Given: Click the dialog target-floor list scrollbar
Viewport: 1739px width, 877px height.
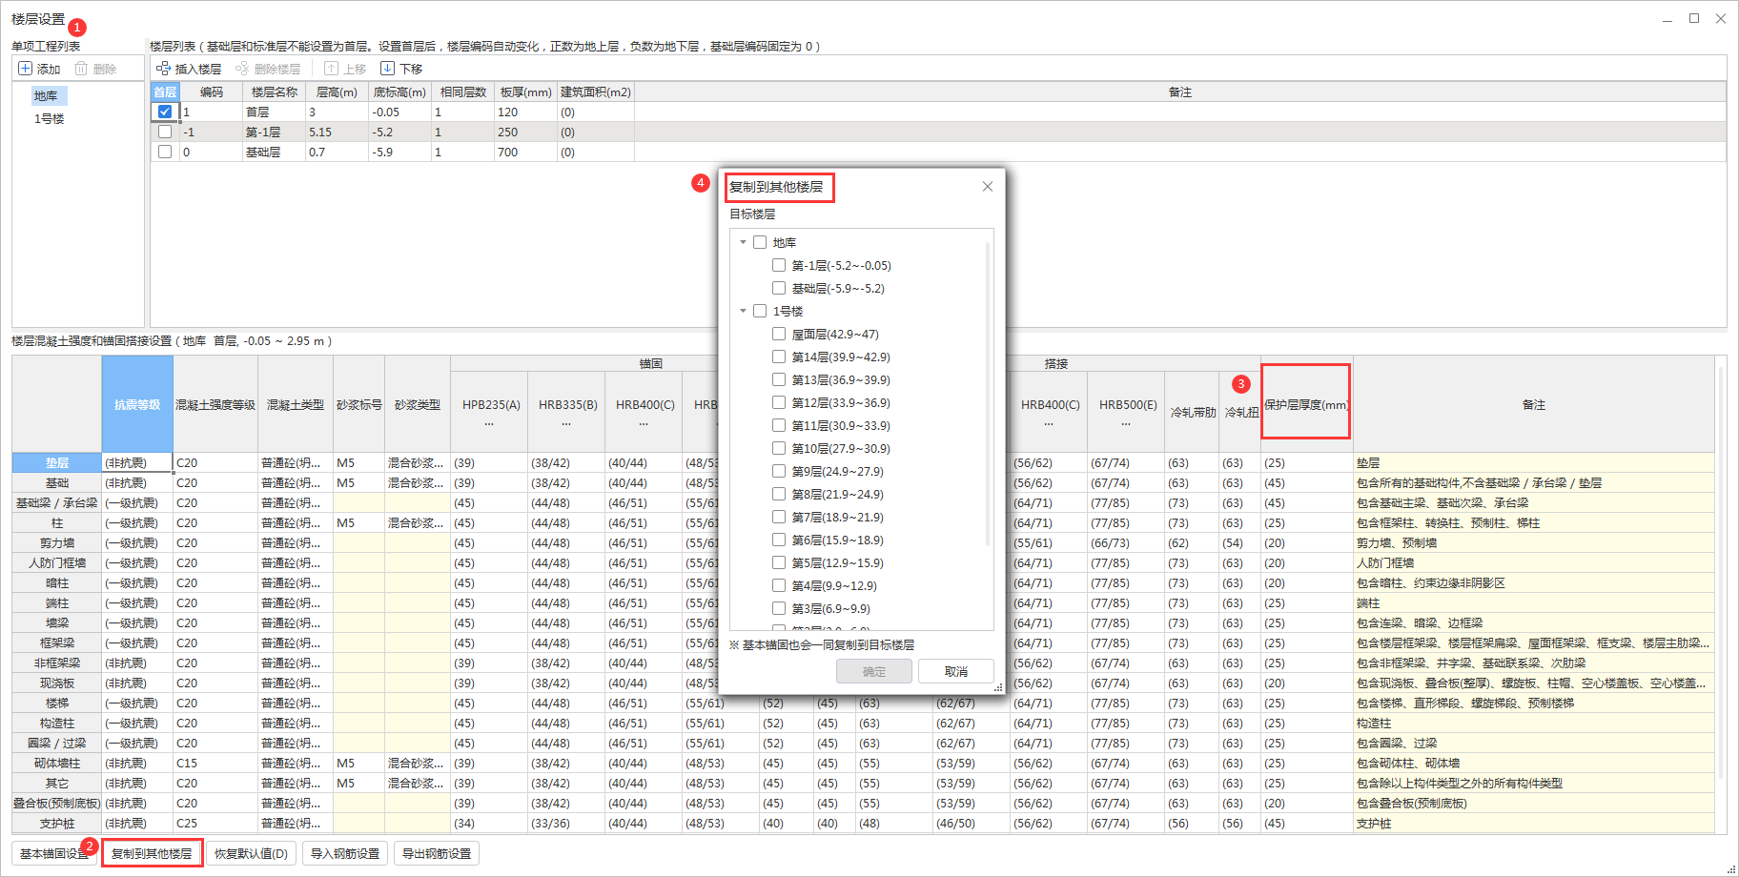Looking at the screenshot, I should coord(987,394).
